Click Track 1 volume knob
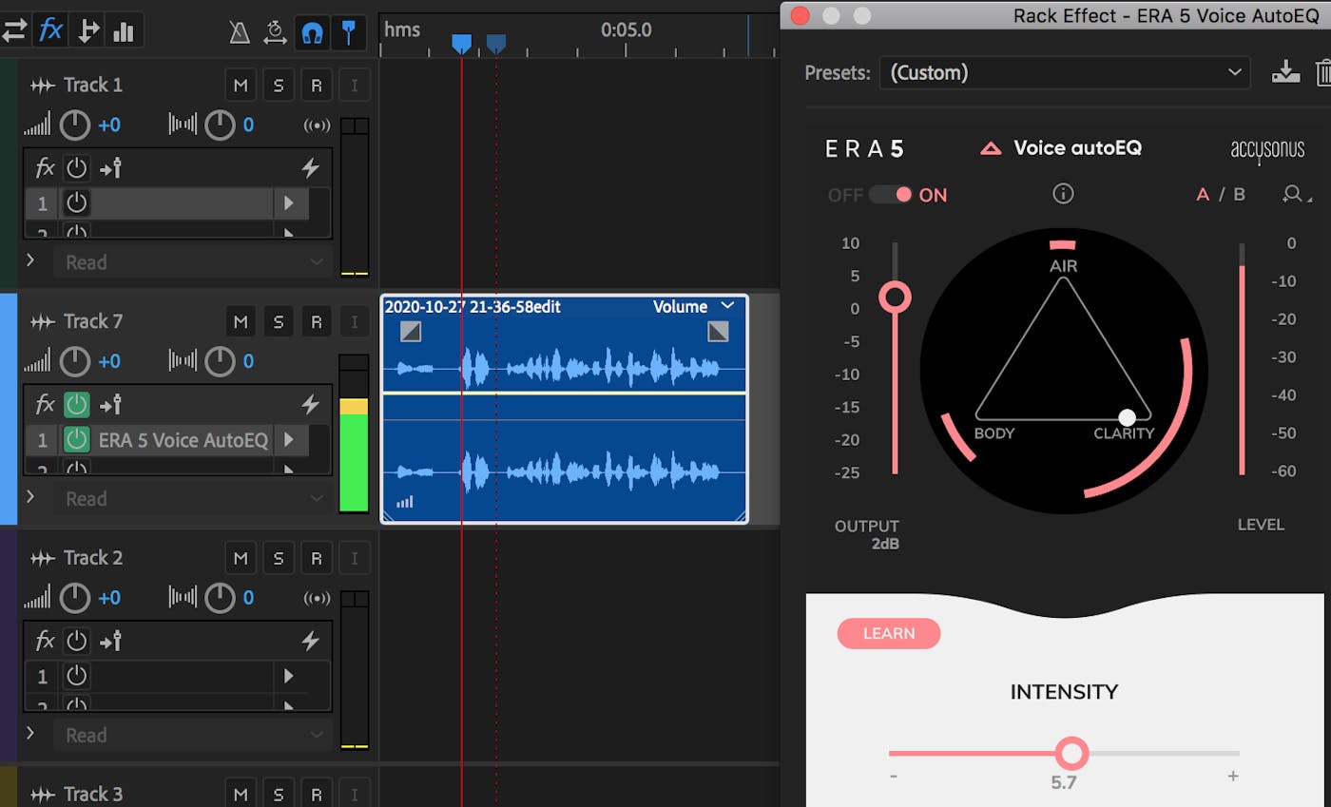Image resolution: width=1331 pixels, height=807 pixels. coord(75,125)
